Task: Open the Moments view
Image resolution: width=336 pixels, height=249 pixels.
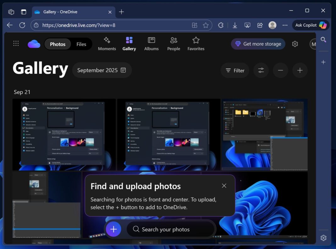Action: coord(107,44)
